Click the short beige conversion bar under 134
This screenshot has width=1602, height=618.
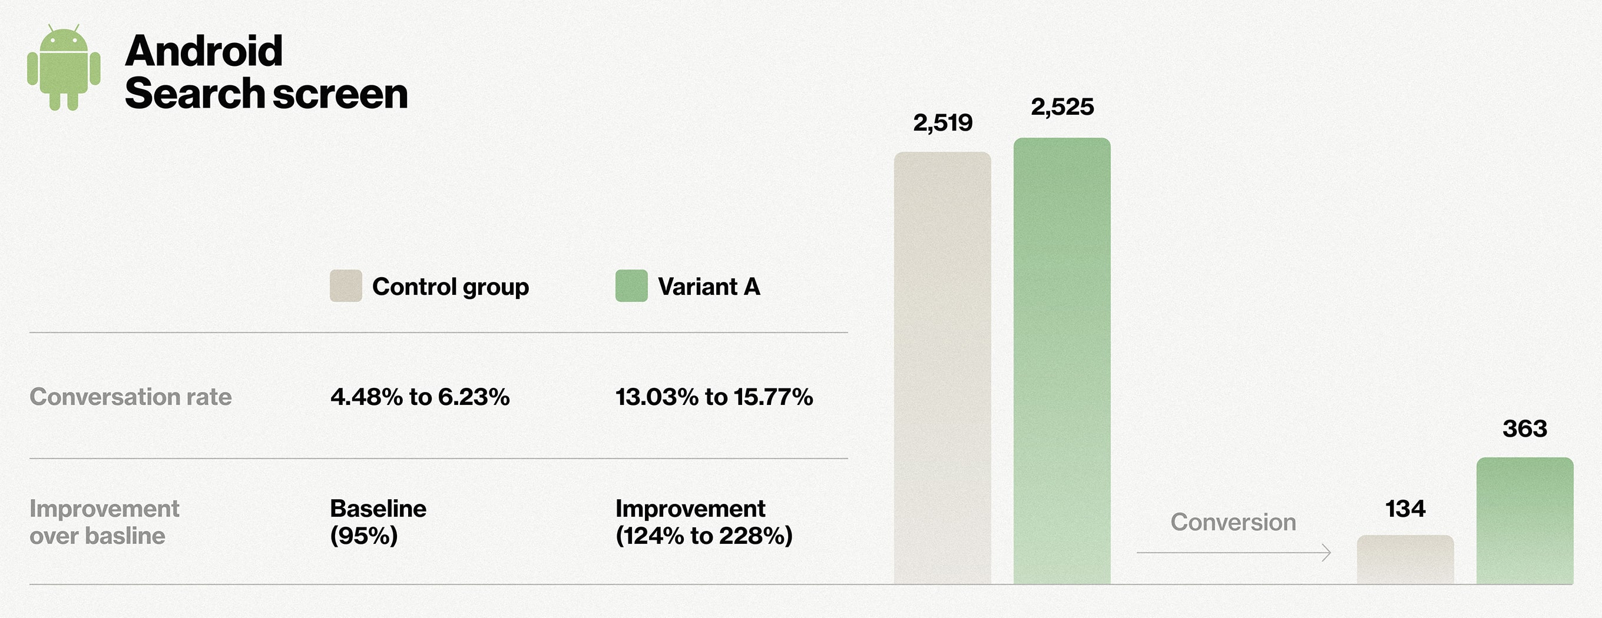(1405, 560)
